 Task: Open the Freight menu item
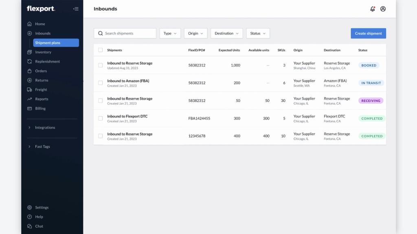41,90
